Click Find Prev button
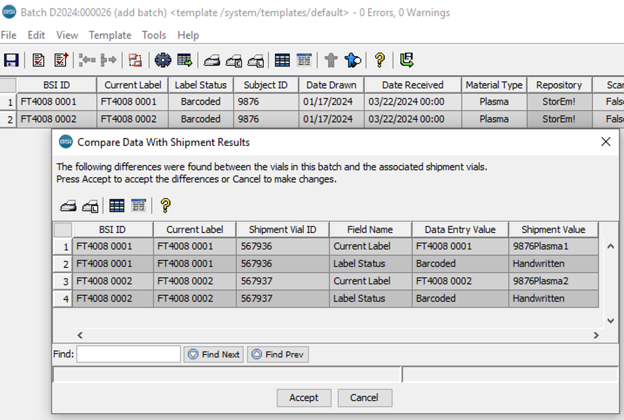The width and height of the screenshot is (624, 420). (278, 355)
